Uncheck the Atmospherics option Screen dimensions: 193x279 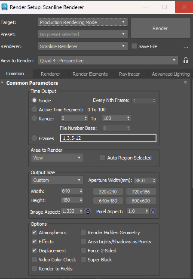[34, 232]
